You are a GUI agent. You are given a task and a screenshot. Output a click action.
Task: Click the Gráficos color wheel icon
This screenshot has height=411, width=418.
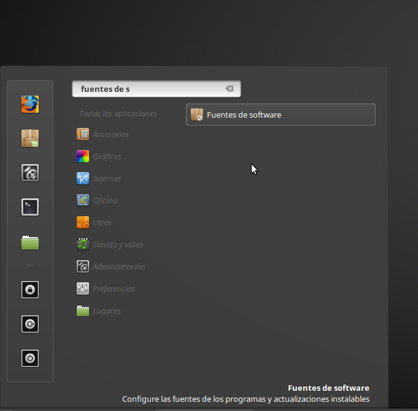tap(83, 156)
